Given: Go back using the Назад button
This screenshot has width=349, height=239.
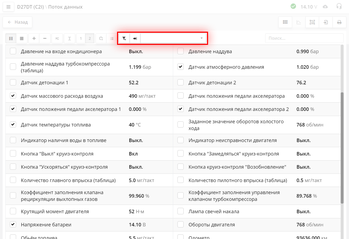Looking at the screenshot, I should coord(18,22).
